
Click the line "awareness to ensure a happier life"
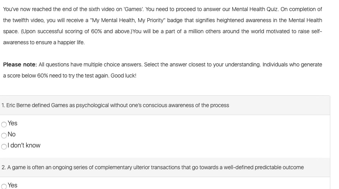44,42
